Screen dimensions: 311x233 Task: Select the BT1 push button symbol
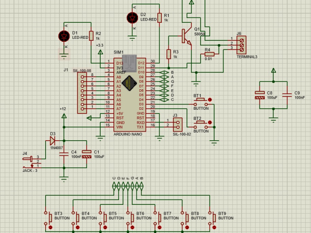click(201, 101)
